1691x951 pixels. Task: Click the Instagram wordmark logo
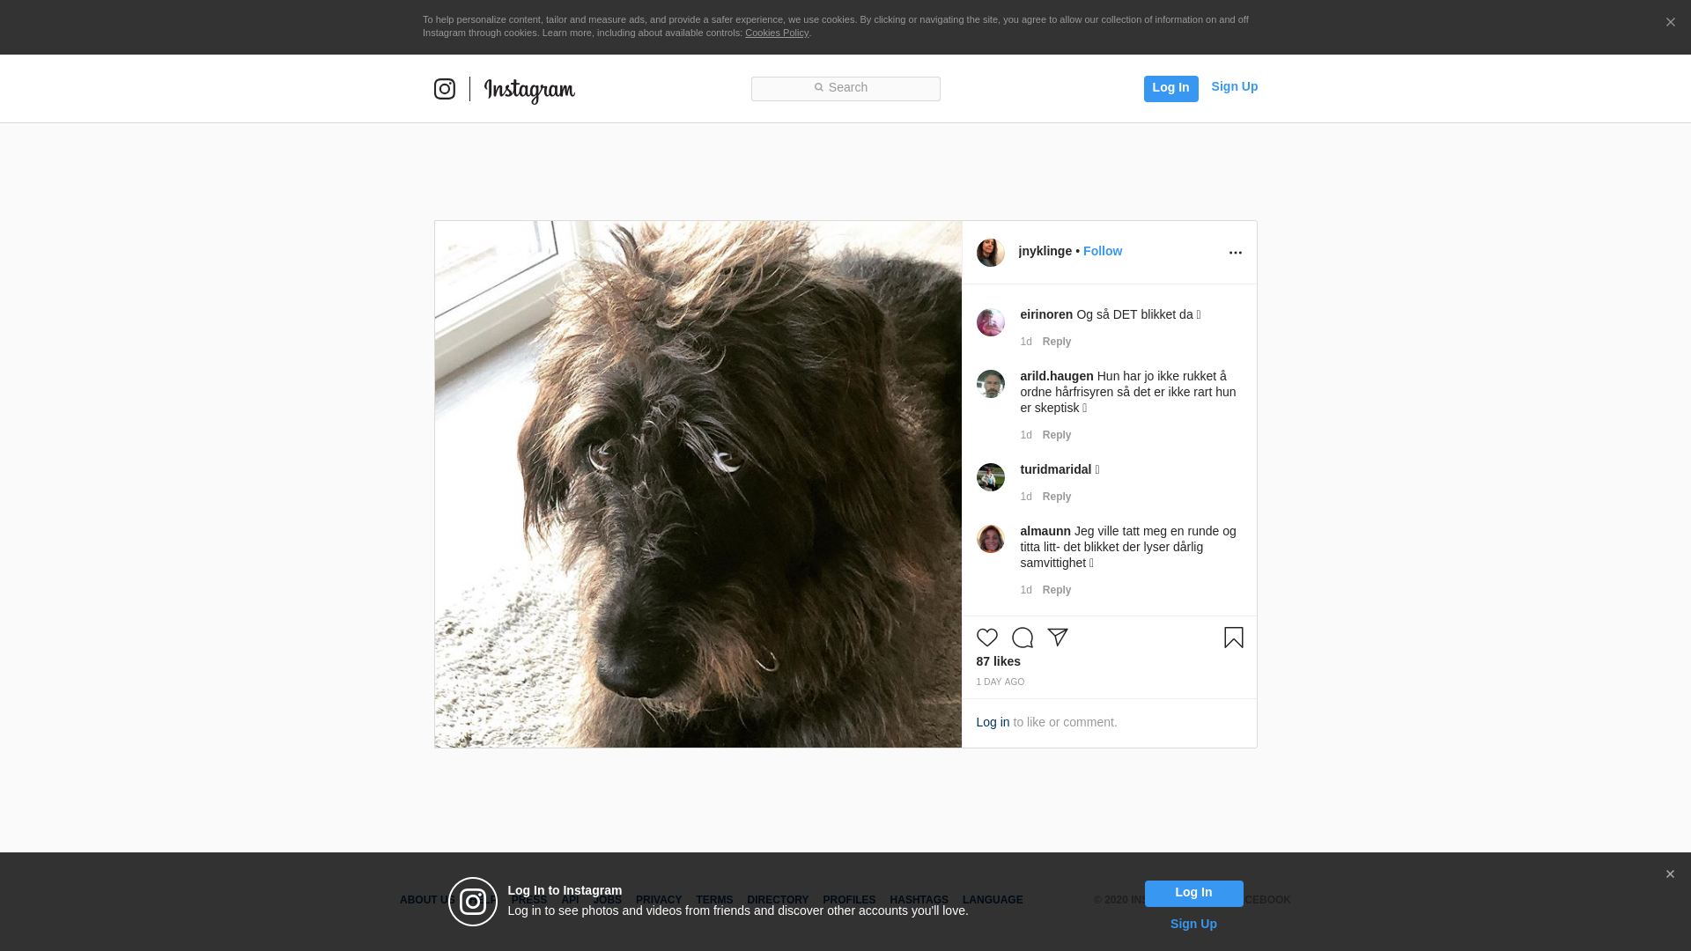(x=529, y=91)
